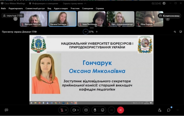
Task: Expand video options arrow
Action: coord(78,110)
